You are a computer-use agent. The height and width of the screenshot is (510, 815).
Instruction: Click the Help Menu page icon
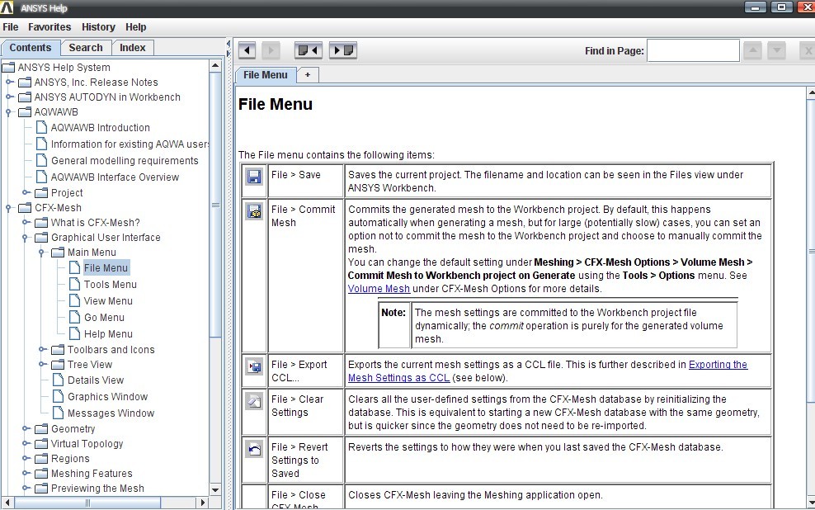(75, 333)
